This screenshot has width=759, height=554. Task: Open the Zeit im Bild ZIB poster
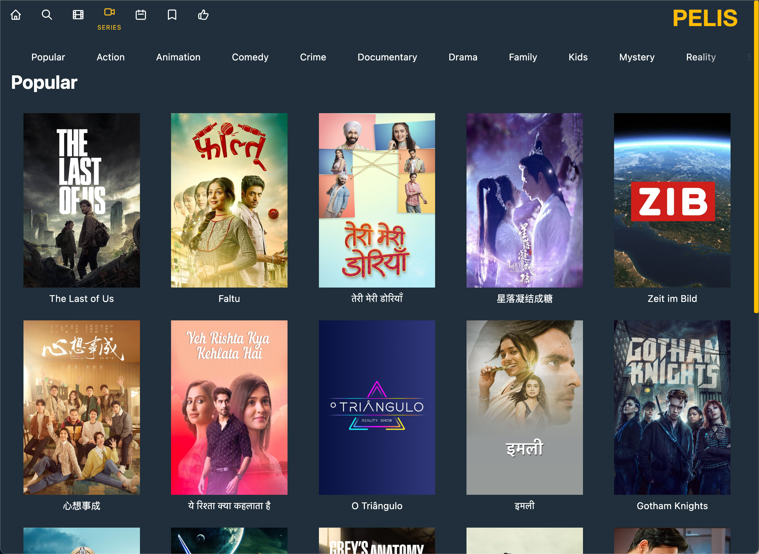[672, 200]
